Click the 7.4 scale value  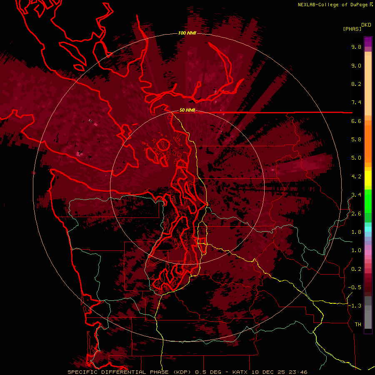point(356,102)
